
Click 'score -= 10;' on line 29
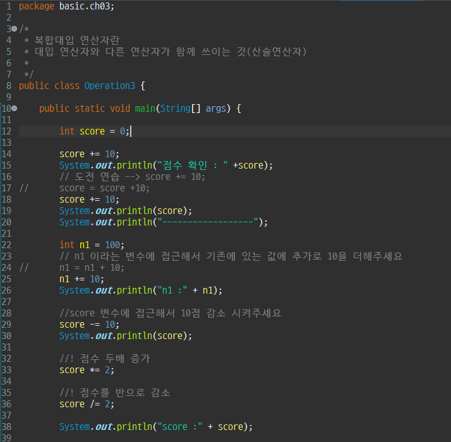[x=89, y=325]
